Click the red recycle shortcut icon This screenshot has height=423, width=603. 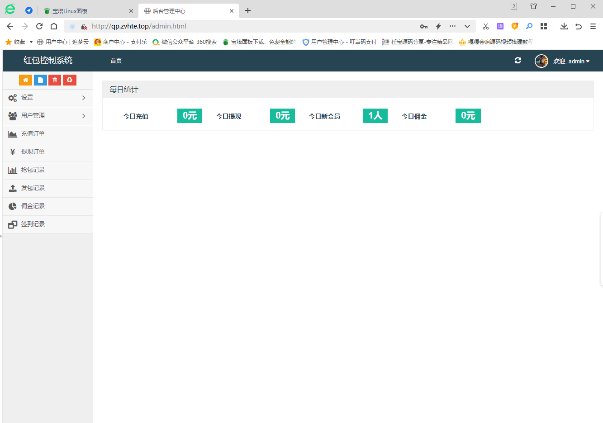pos(70,80)
